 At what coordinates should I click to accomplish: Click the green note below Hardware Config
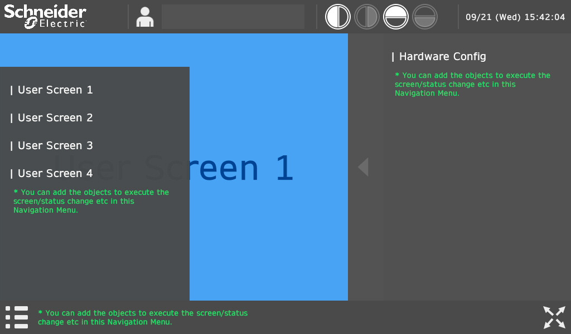point(472,84)
